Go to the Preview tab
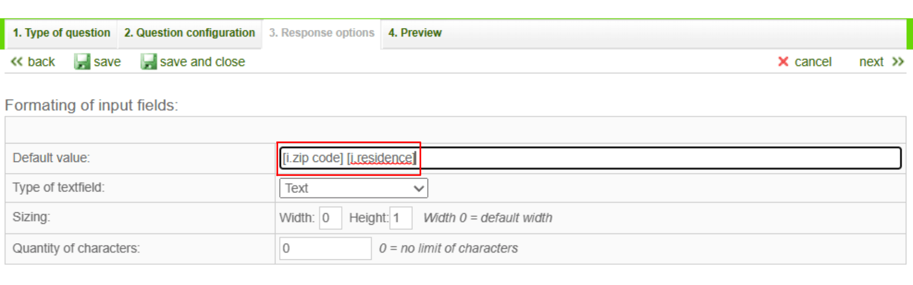 click(x=415, y=33)
